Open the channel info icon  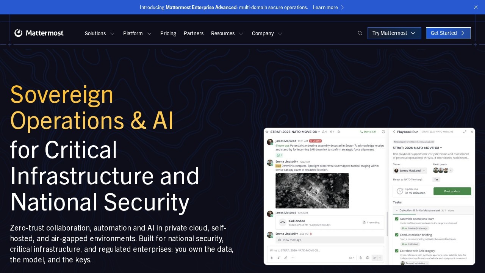click(x=383, y=132)
